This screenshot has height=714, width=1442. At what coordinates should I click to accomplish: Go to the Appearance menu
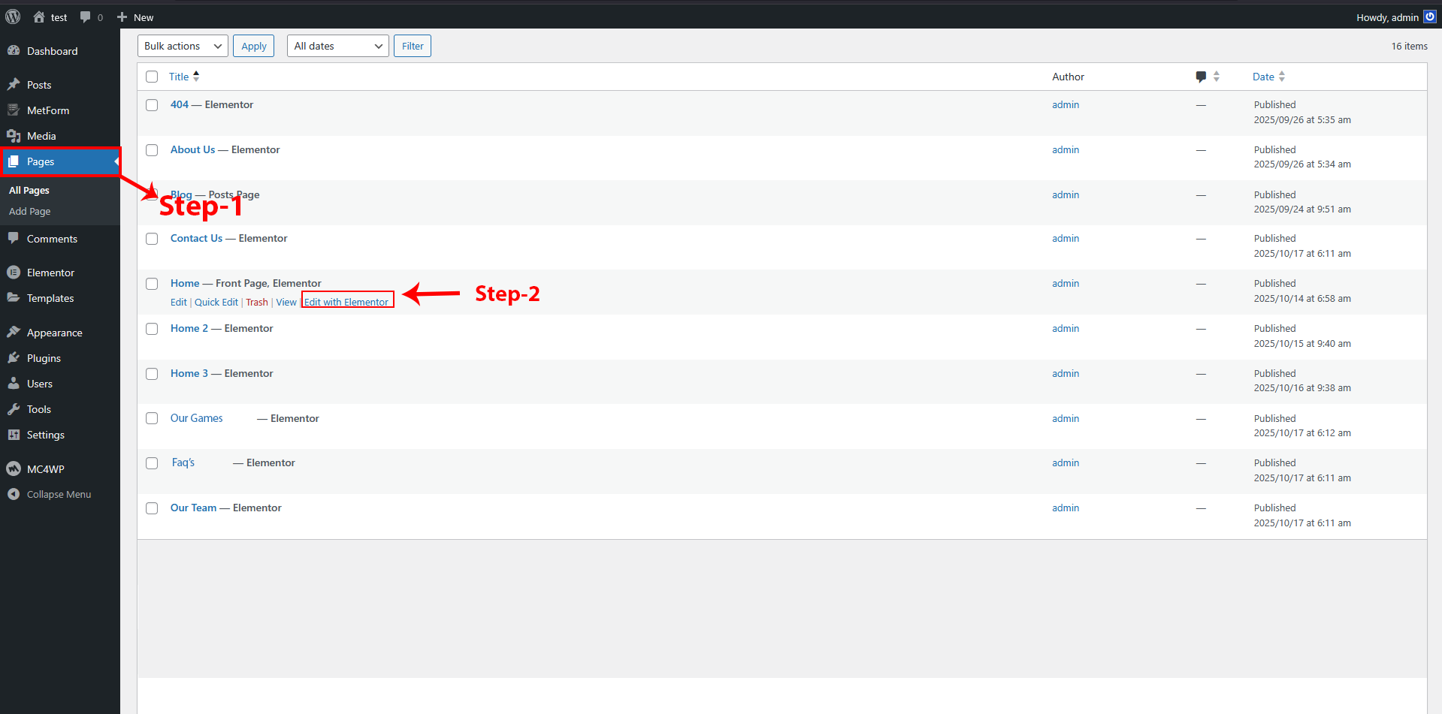(x=54, y=333)
